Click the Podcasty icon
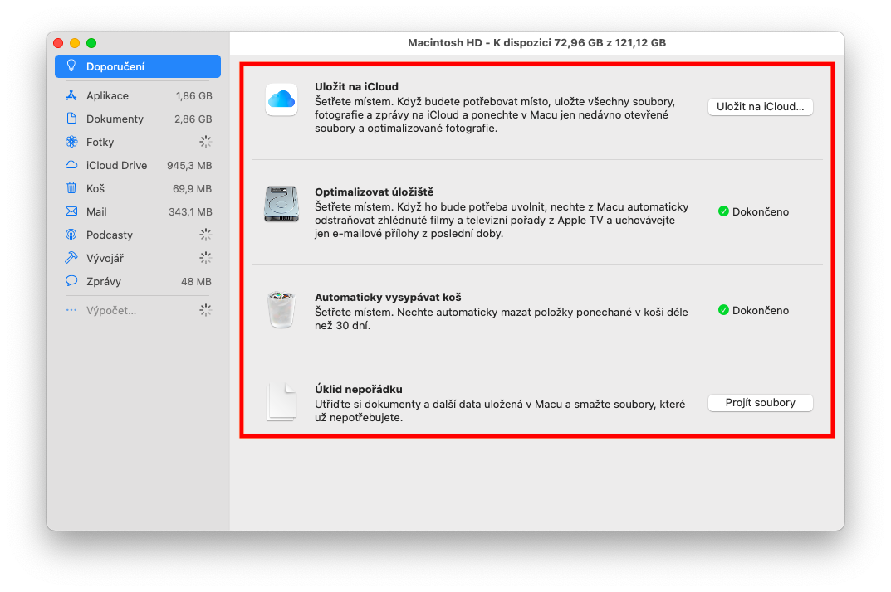The width and height of the screenshot is (891, 592). (71, 235)
